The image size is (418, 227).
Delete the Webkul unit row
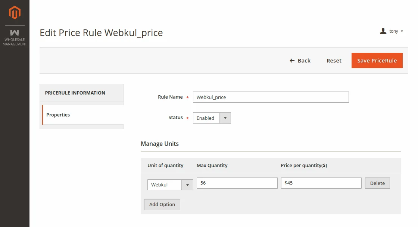click(377, 183)
